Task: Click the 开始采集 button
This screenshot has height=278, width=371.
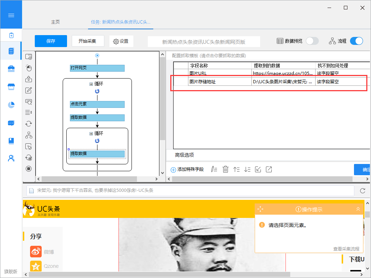Action: pyautogui.click(x=87, y=41)
